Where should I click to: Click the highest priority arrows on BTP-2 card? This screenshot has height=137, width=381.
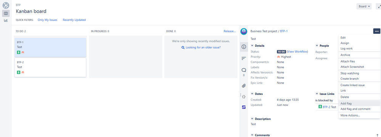23,72
